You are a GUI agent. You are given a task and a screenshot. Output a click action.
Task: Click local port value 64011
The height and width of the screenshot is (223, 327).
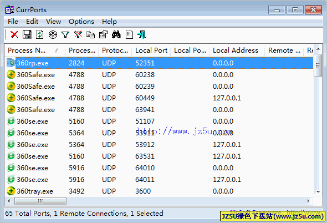145,180
